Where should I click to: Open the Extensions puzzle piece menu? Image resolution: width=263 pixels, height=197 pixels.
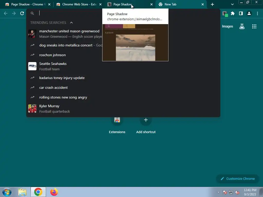[233, 13]
